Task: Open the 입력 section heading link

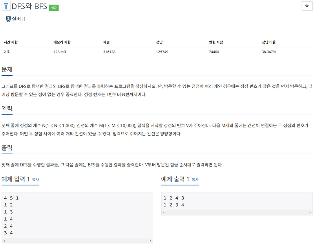Action: click(x=7, y=108)
